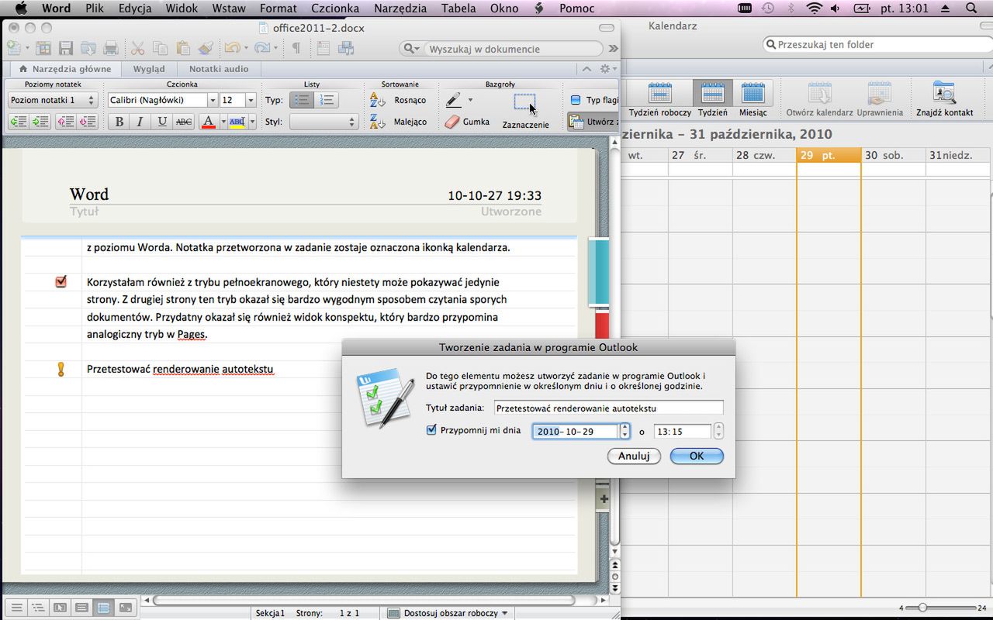The image size is (993, 620).
Task: Select the Gumka eraser tool
Action: click(x=467, y=122)
